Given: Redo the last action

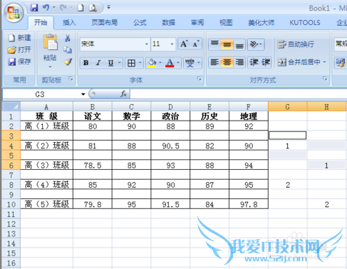Looking at the screenshot, I should pyautogui.click(x=63, y=8).
